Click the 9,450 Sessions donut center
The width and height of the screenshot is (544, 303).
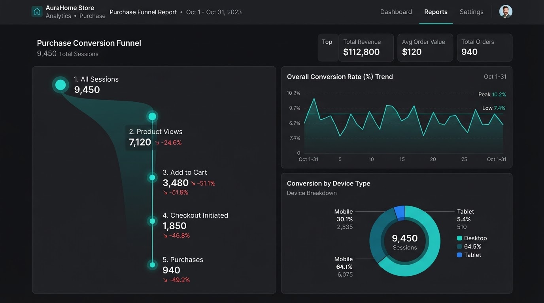point(405,242)
